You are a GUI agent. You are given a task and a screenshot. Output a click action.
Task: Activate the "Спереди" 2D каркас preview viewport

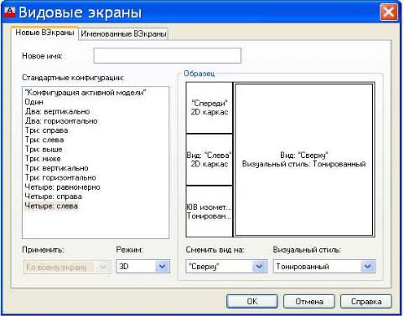tap(210, 108)
